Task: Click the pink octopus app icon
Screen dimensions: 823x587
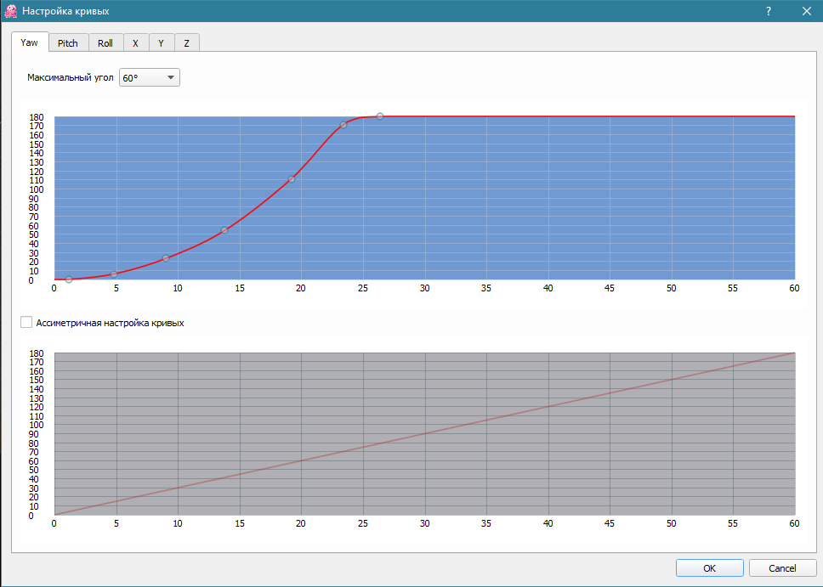Action: 10,11
